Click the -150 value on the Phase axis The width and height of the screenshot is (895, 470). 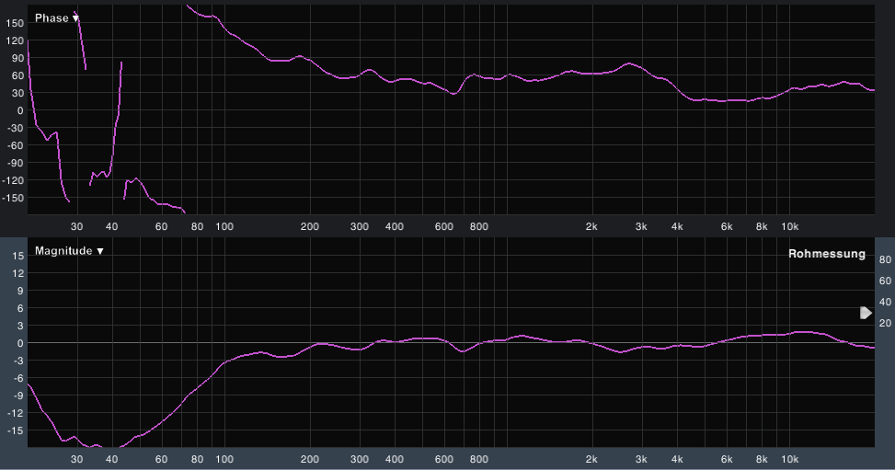(12, 198)
